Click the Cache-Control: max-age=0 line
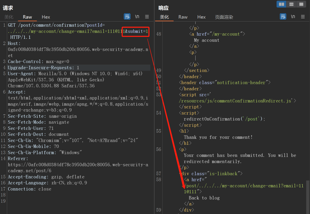The width and height of the screenshot is (310, 214). [x=38, y=62]
